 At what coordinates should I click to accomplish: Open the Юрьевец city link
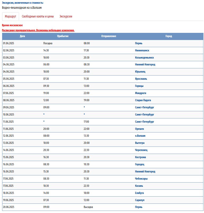point(140,72)
